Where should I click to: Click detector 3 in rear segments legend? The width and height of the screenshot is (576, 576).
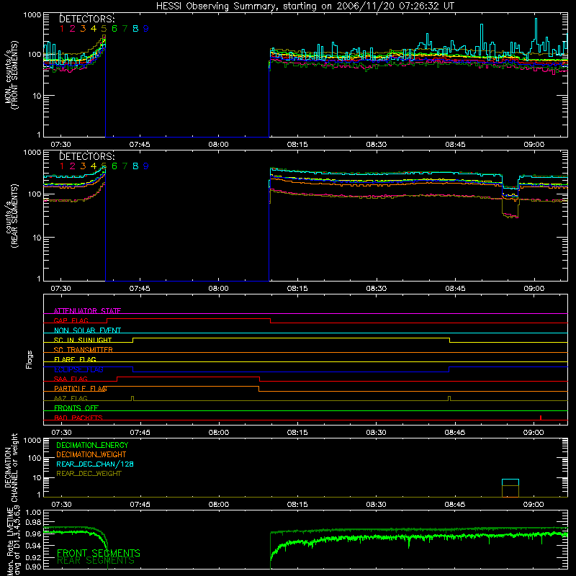coord(83,166)
